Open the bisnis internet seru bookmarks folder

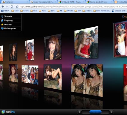click(x=102, y=11)
